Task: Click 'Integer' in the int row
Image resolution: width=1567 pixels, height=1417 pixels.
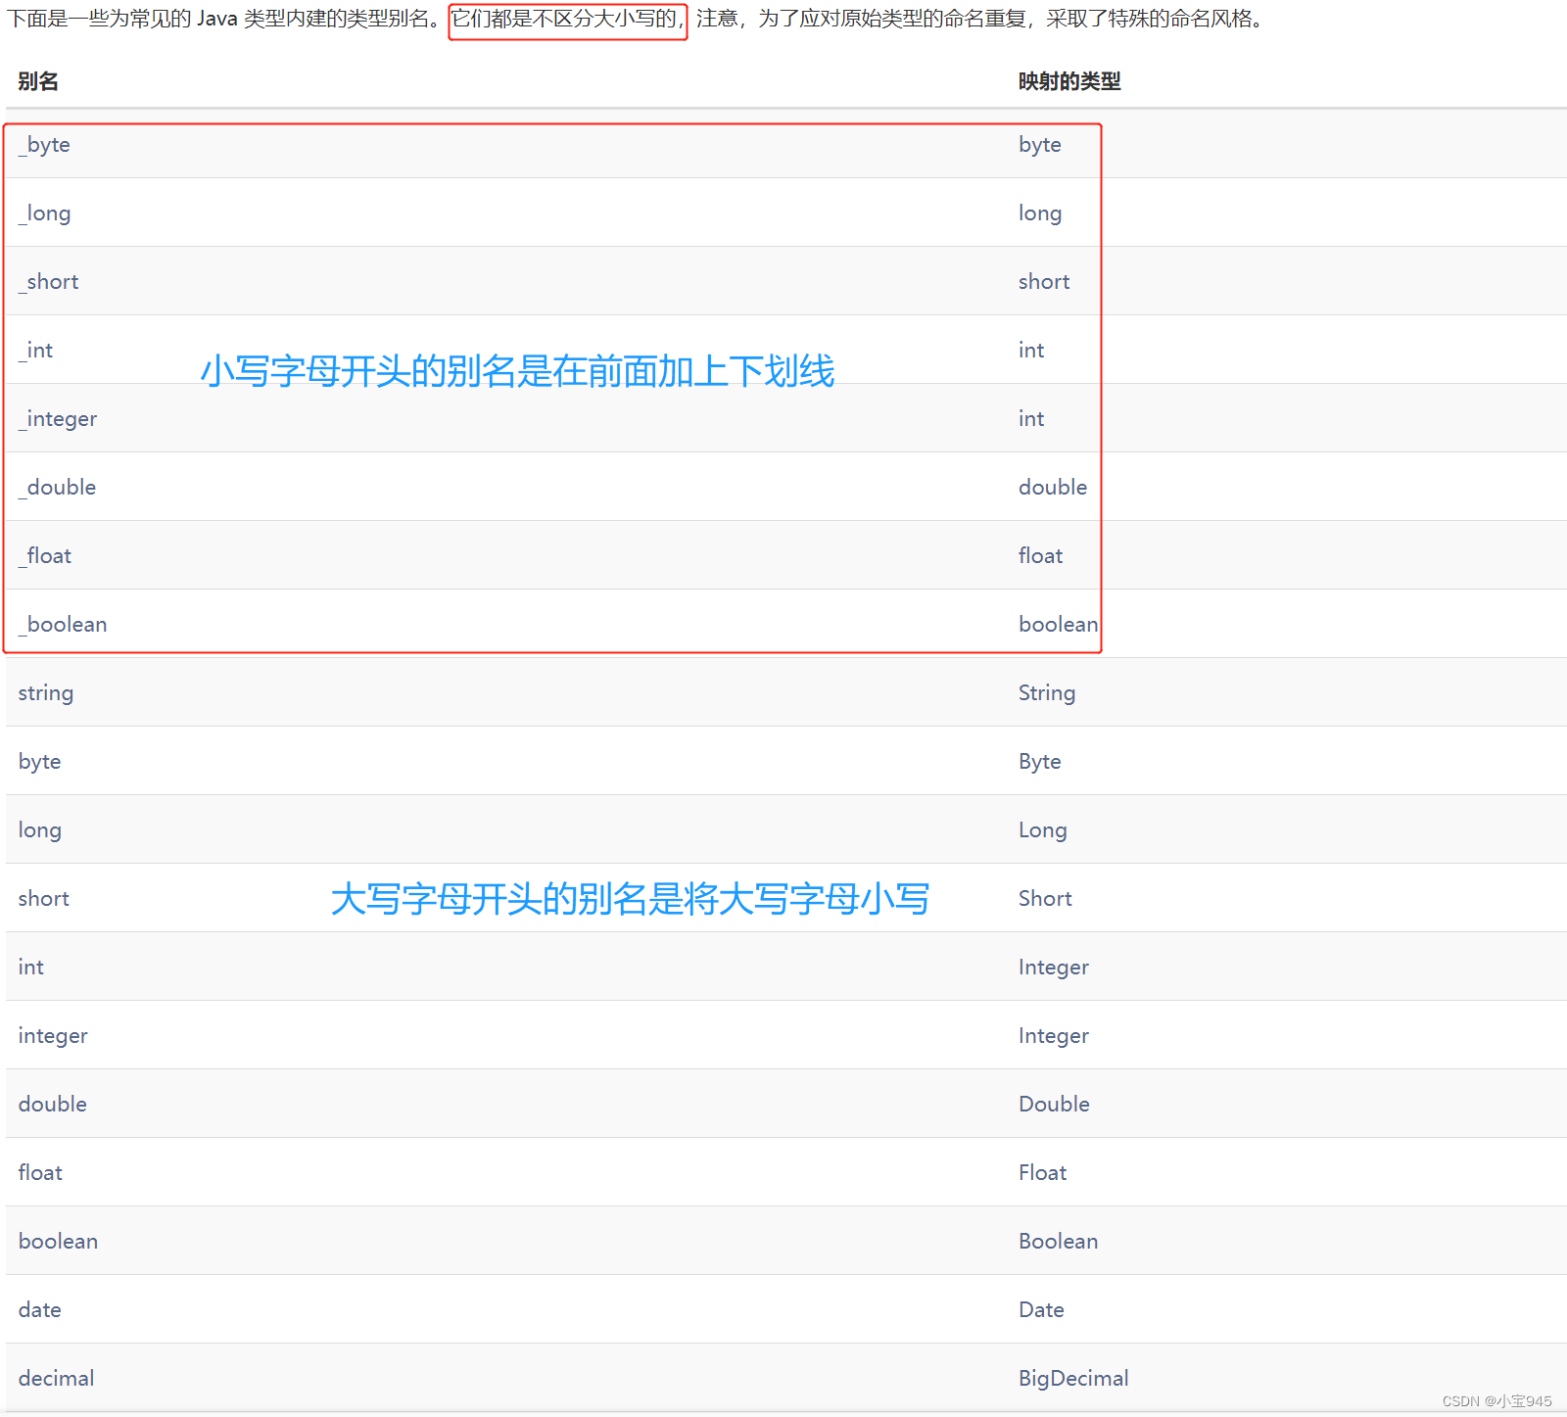Action: point(1054,968)
